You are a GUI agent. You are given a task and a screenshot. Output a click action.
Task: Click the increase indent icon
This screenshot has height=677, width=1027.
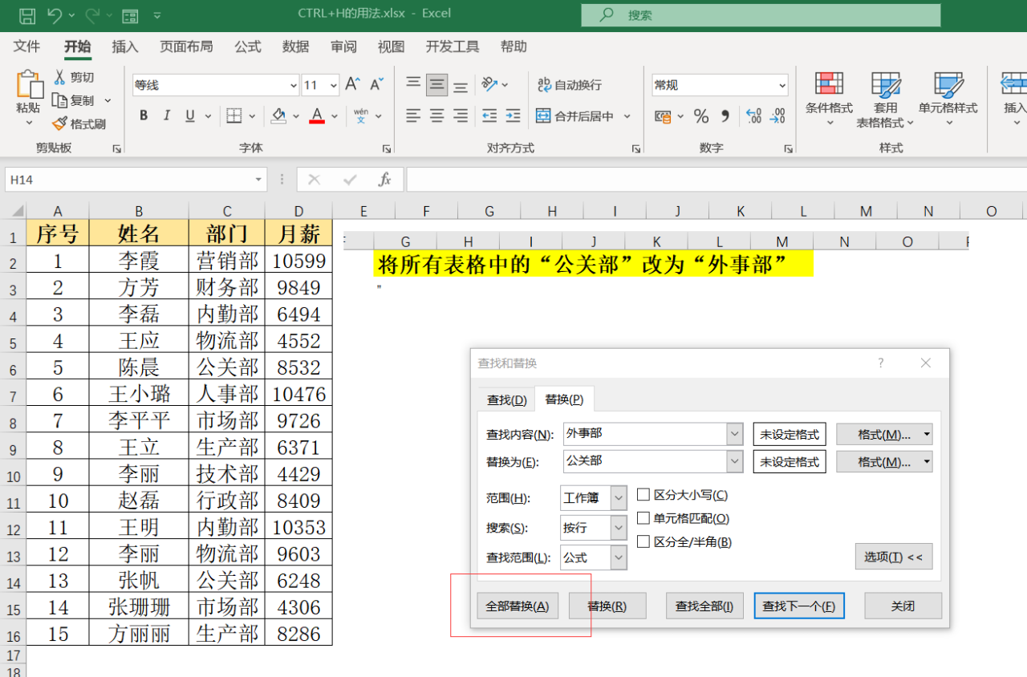513,116
